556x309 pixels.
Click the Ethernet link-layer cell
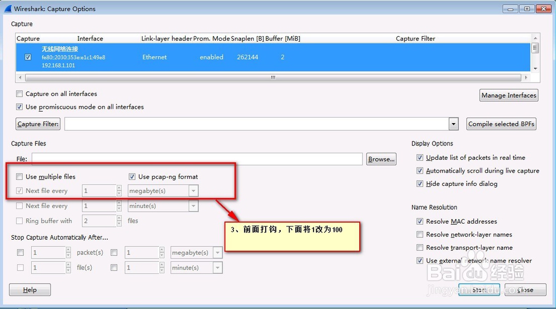tap(154, 57)
